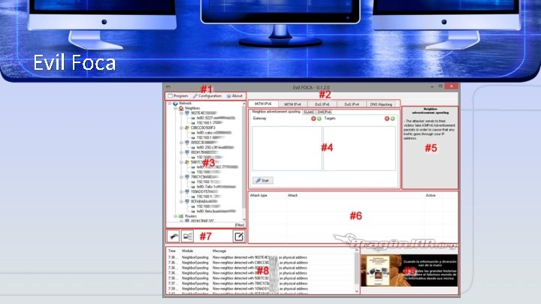Open the About menu
The height and width of the screenshot is (304, 541).
coord(234,96)
